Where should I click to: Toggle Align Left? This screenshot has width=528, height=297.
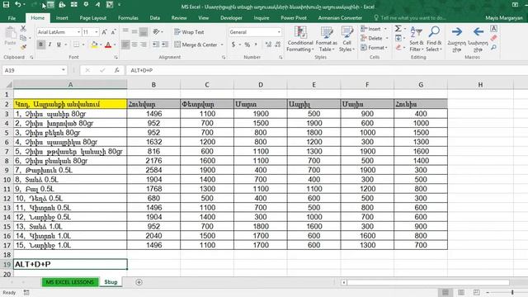(x=125, y=45)
